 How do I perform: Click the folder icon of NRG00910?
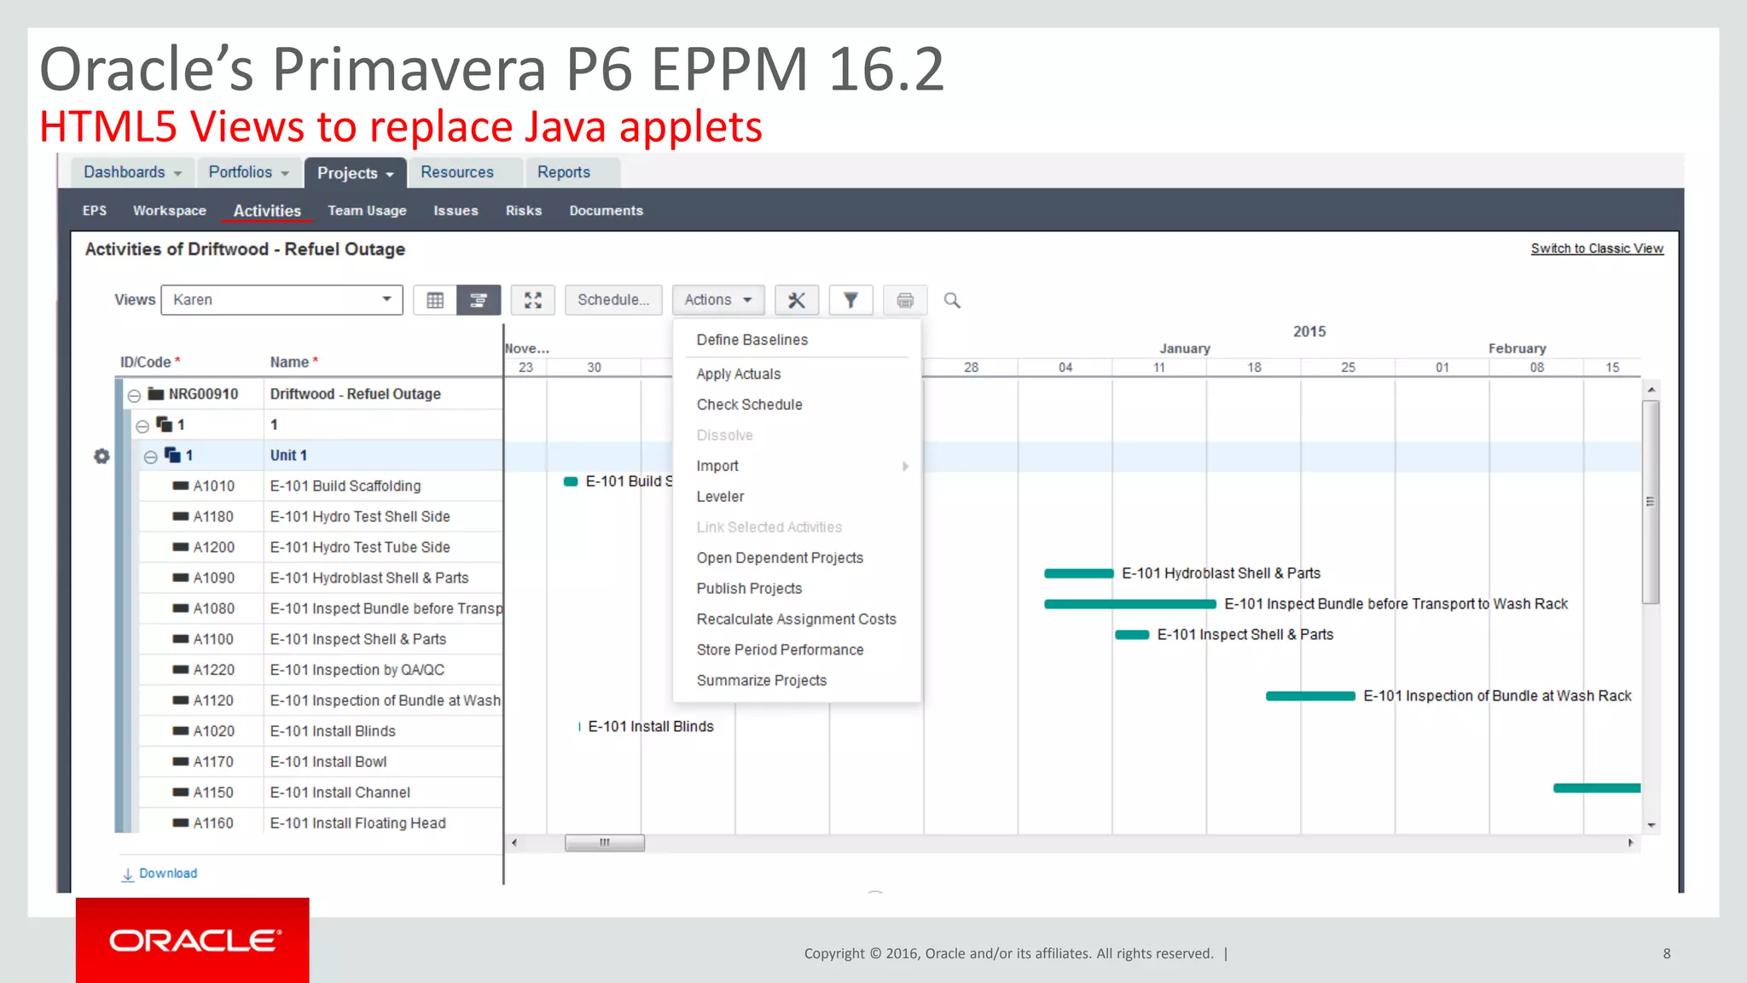coord(156,393)
